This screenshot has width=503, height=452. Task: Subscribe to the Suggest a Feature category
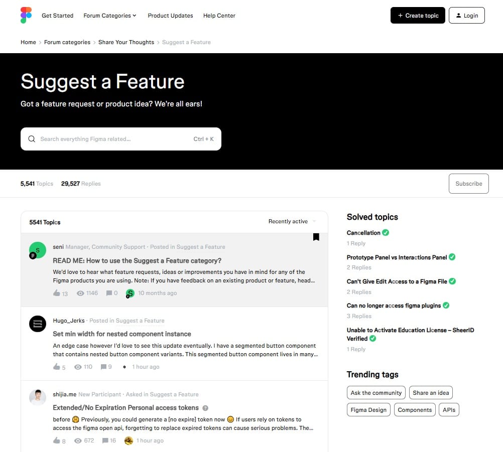click(x=468, y=184)
